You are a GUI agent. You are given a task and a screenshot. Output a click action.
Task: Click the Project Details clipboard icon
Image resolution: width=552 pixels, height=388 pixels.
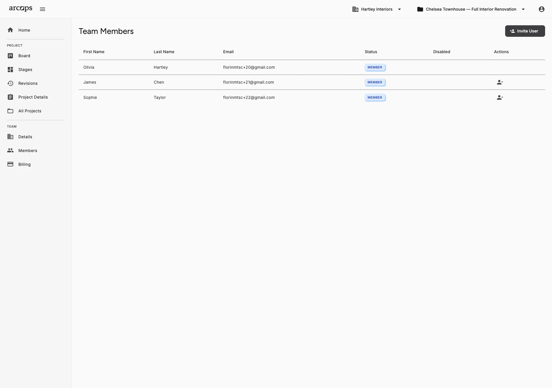(x=10, y=97)
